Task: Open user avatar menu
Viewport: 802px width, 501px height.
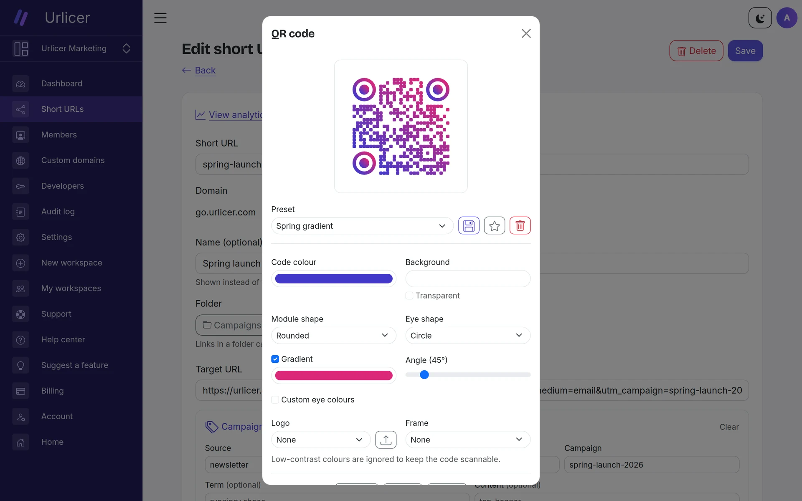Action: (x=787, y=18)
